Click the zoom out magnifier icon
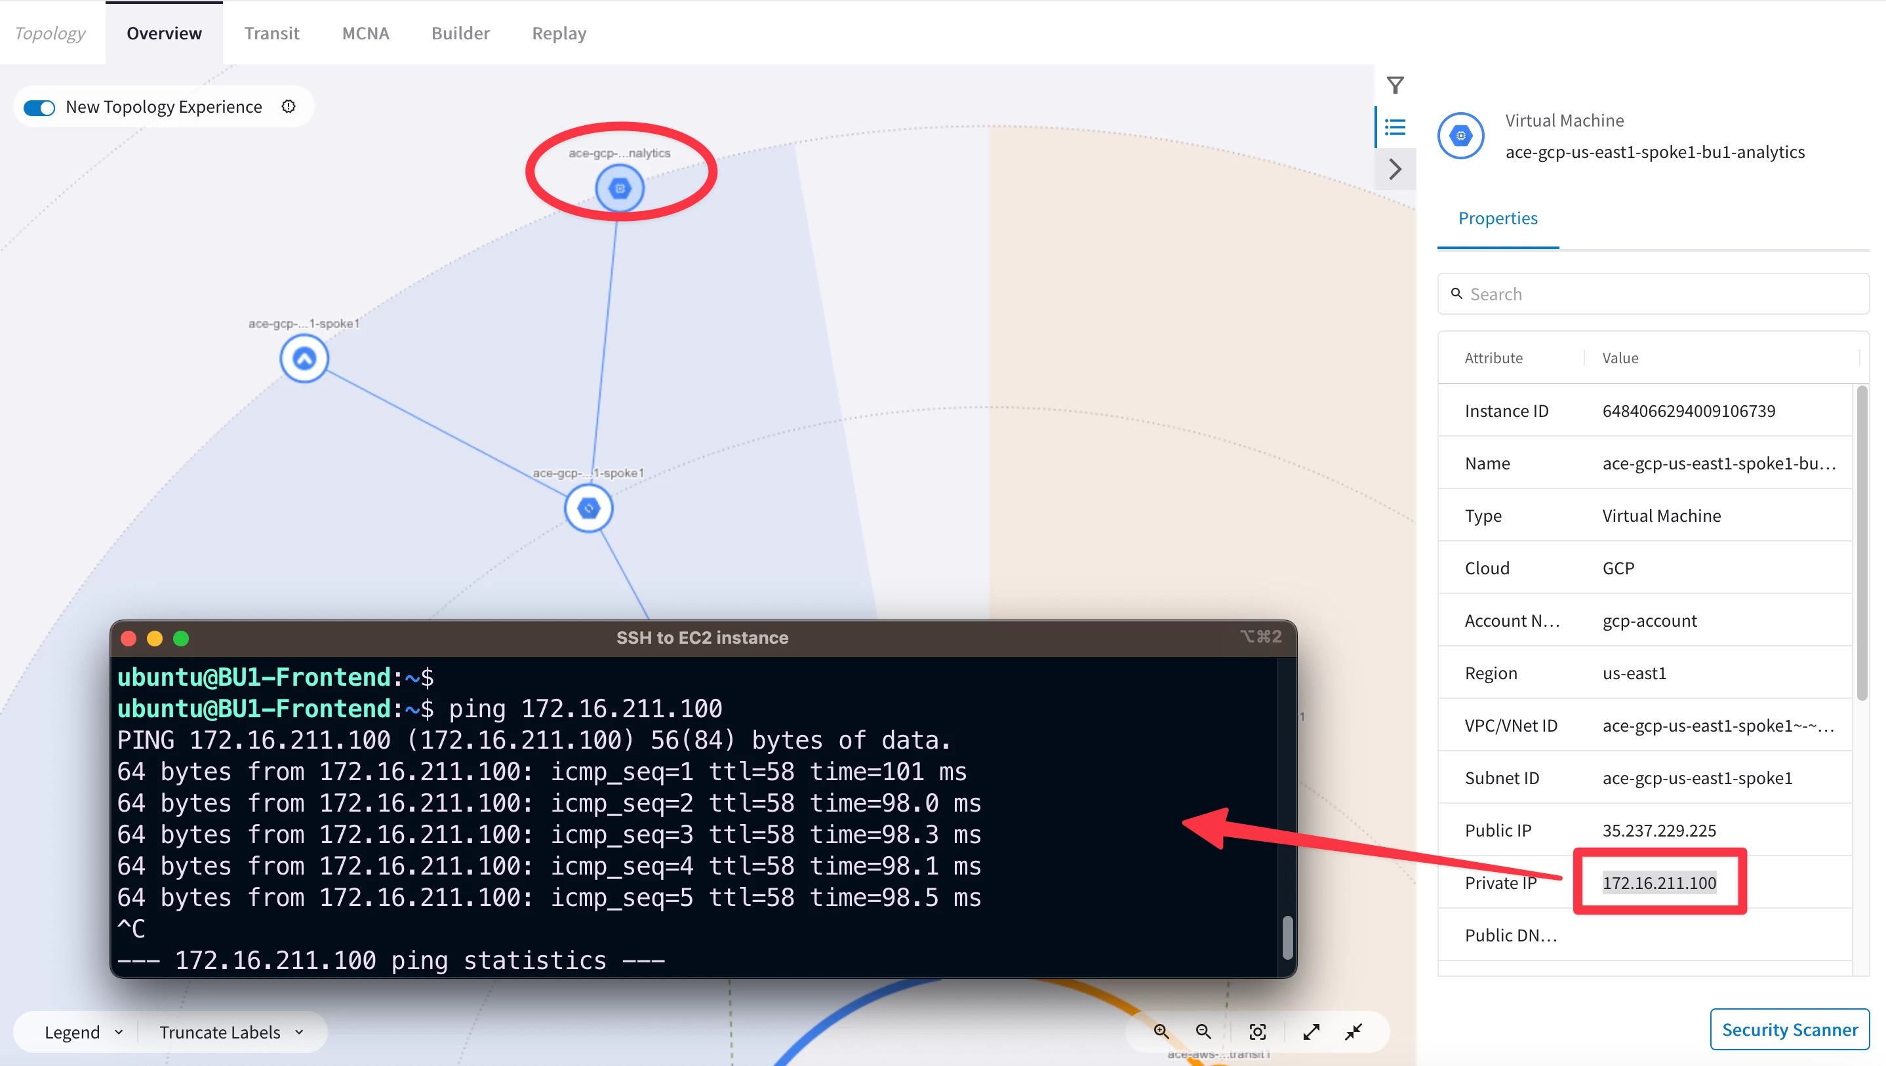This screenshot has height=1066, width=1886. (1203, 1032)
